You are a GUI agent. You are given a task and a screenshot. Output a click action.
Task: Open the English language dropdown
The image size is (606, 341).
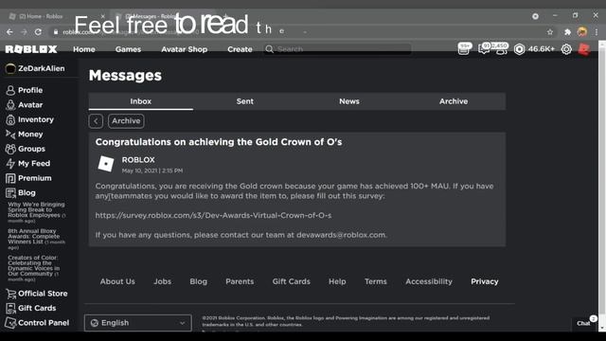(138, 323)
